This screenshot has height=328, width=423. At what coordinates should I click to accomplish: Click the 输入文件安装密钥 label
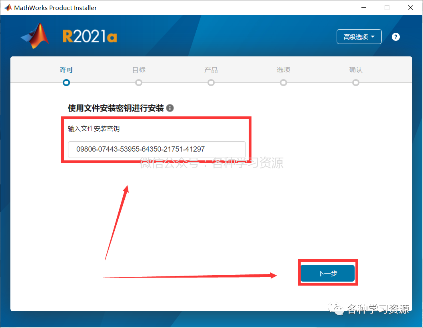(x=94, y=129)
